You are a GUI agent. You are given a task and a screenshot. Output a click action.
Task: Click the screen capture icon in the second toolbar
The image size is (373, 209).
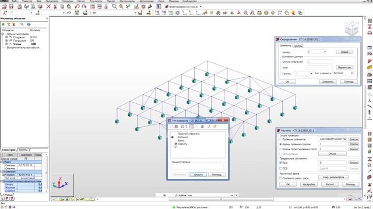(x=77, y=13)
